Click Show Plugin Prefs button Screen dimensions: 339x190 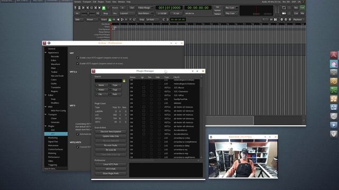(111, 174)
